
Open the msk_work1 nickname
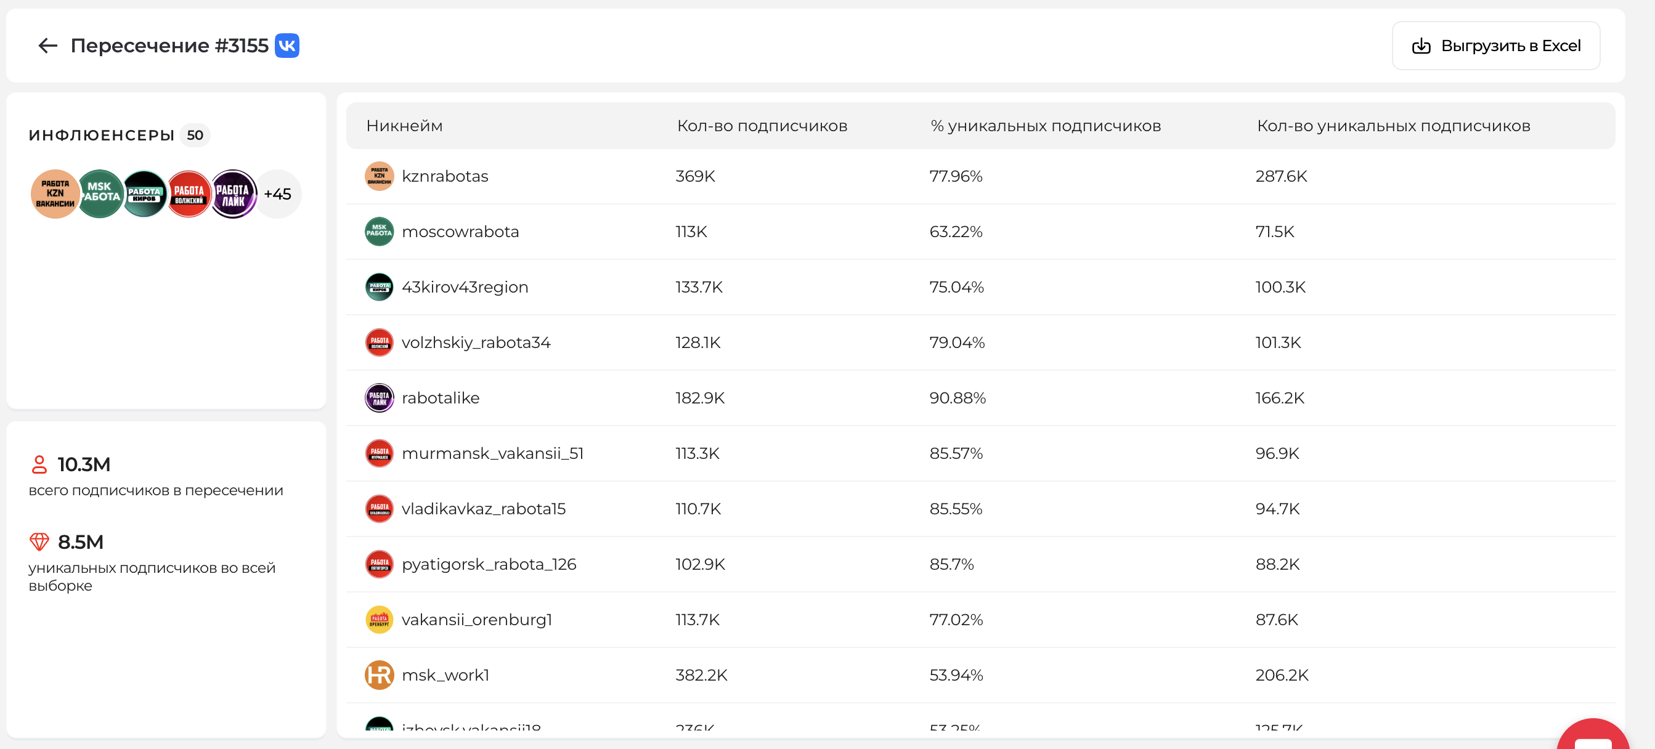pyautogui.click(x=445, y=675)
